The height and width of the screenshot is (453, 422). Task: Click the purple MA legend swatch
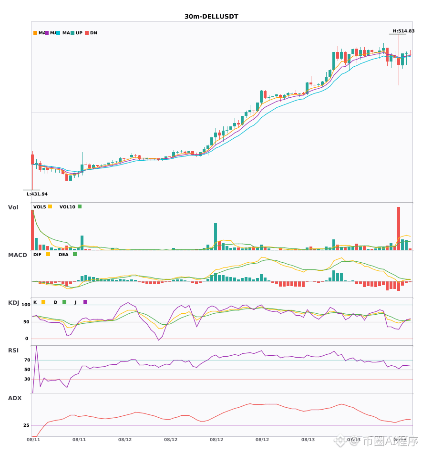pyautogui.click(x=47, y=33)
